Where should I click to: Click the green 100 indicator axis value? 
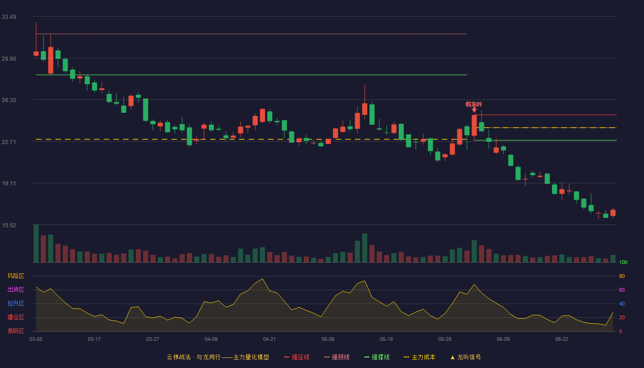coord(623,262)
